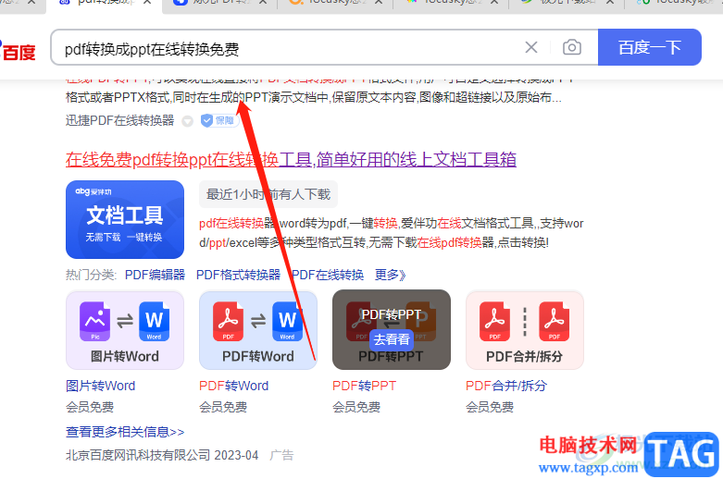Click the 广告 label
723x479 pixels.
click(x=281, y=455)
